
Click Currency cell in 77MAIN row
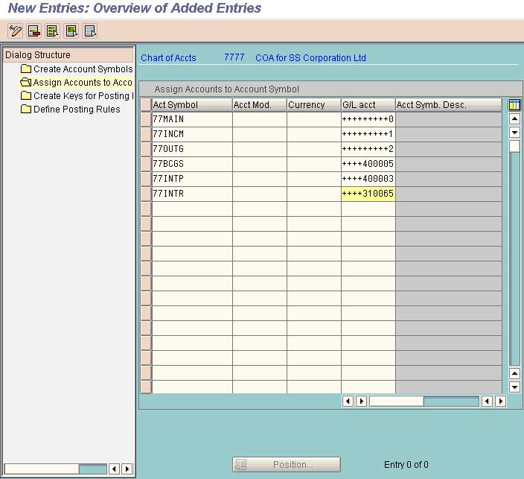[x=314, y=119]
